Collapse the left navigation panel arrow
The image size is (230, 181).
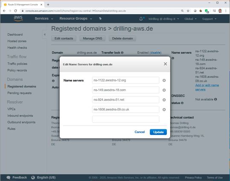(44, 35)
